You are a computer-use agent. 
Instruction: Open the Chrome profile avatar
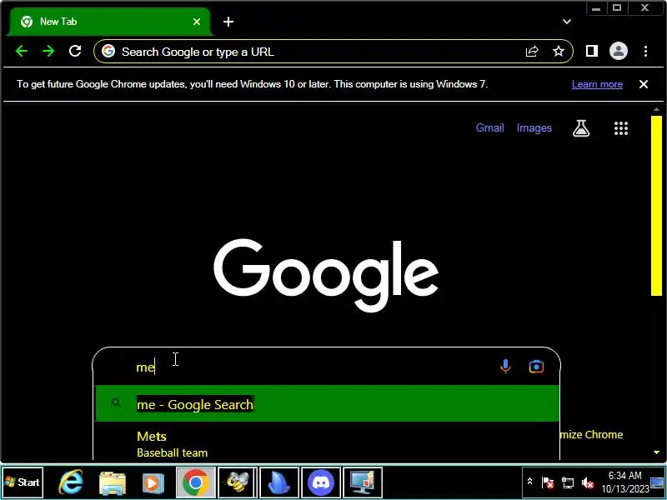(x=619, y=52)
